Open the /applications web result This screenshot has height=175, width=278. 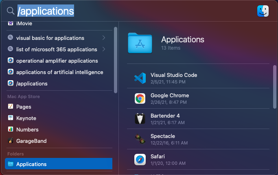[32, 83]
